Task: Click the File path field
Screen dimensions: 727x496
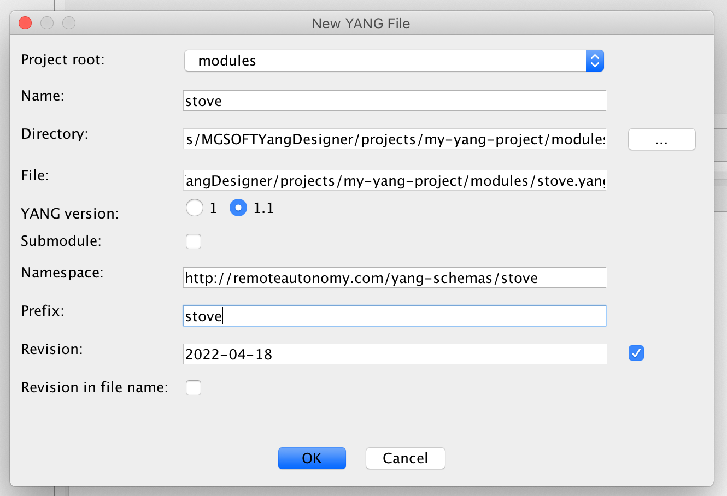Action: coord(394,181)
